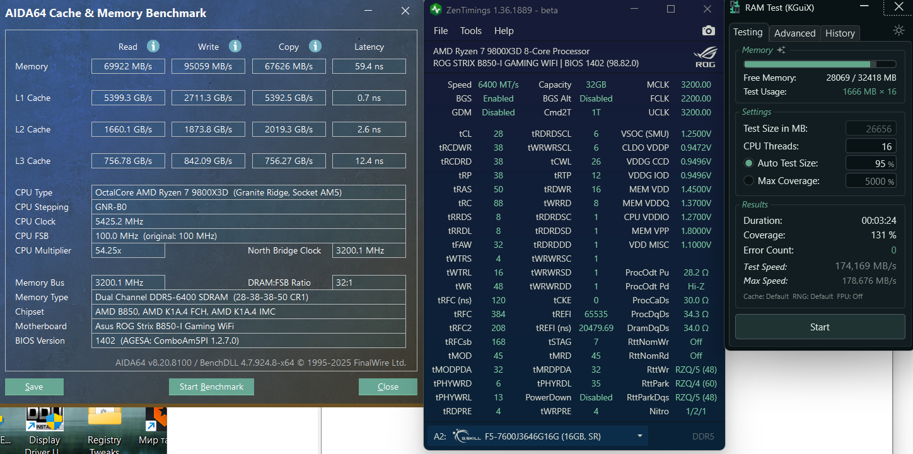Viewport: 913px width, 454px height.
Task: Minimize the AIDA64 benchmark window
Action: 368,11
